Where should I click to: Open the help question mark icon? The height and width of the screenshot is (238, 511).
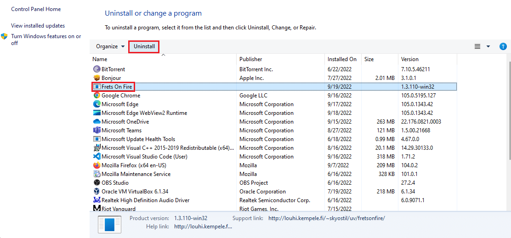[503, 46]
